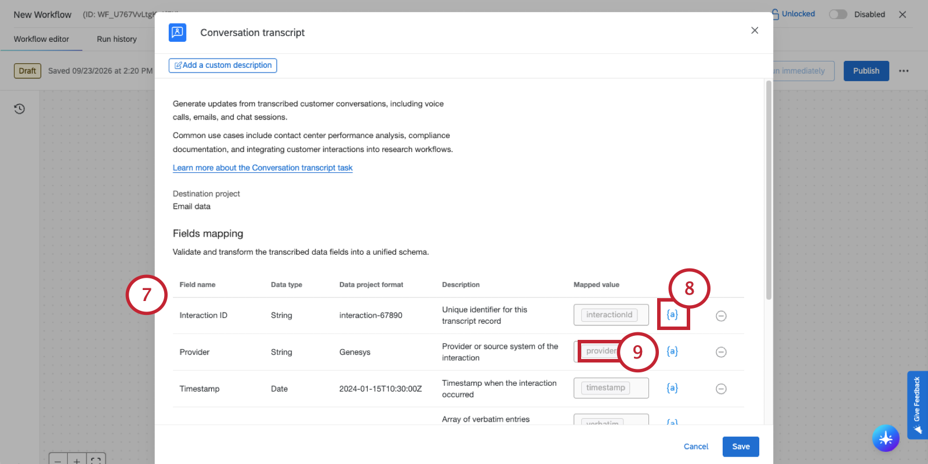Click the interactionId mapped value field
Image resolution: width=928 pixels, height=464 pixels.
coord(611,315)
